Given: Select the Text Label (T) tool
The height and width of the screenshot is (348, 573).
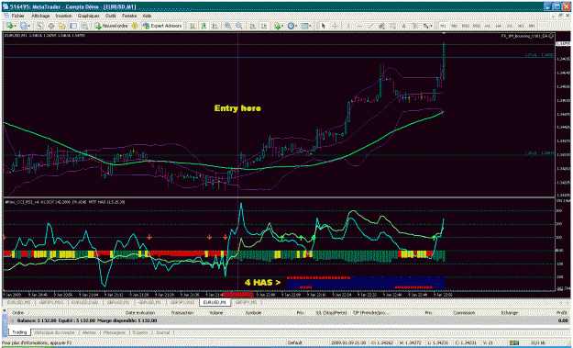Looking at the screenshot, I should [415, 26].
